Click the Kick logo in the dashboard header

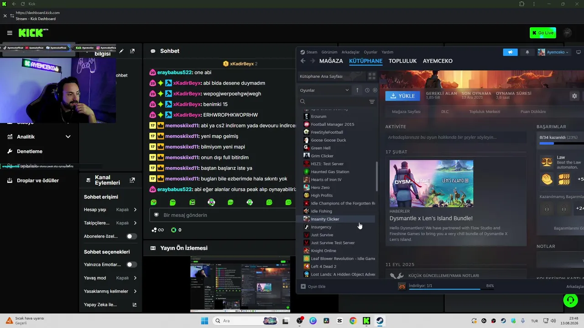[x=33, y=33]
